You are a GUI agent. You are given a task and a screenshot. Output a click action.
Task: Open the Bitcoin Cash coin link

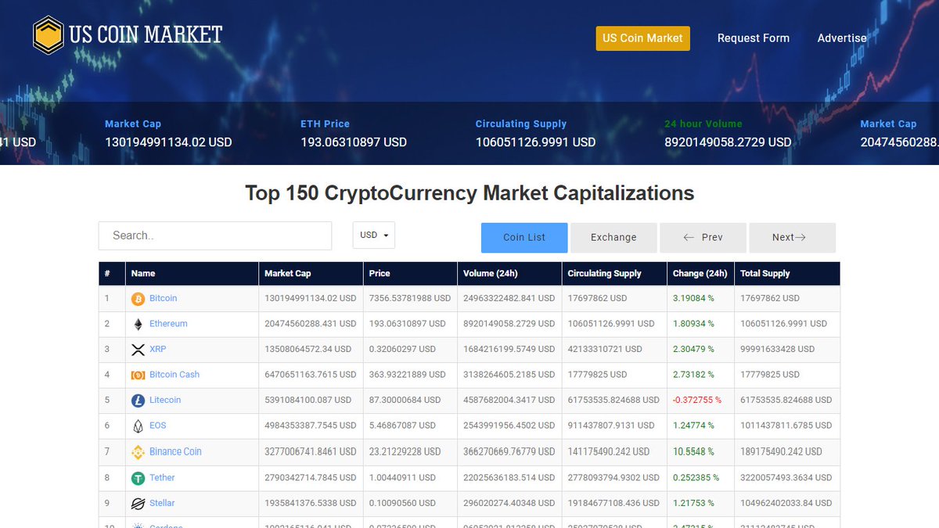(174, 374)
